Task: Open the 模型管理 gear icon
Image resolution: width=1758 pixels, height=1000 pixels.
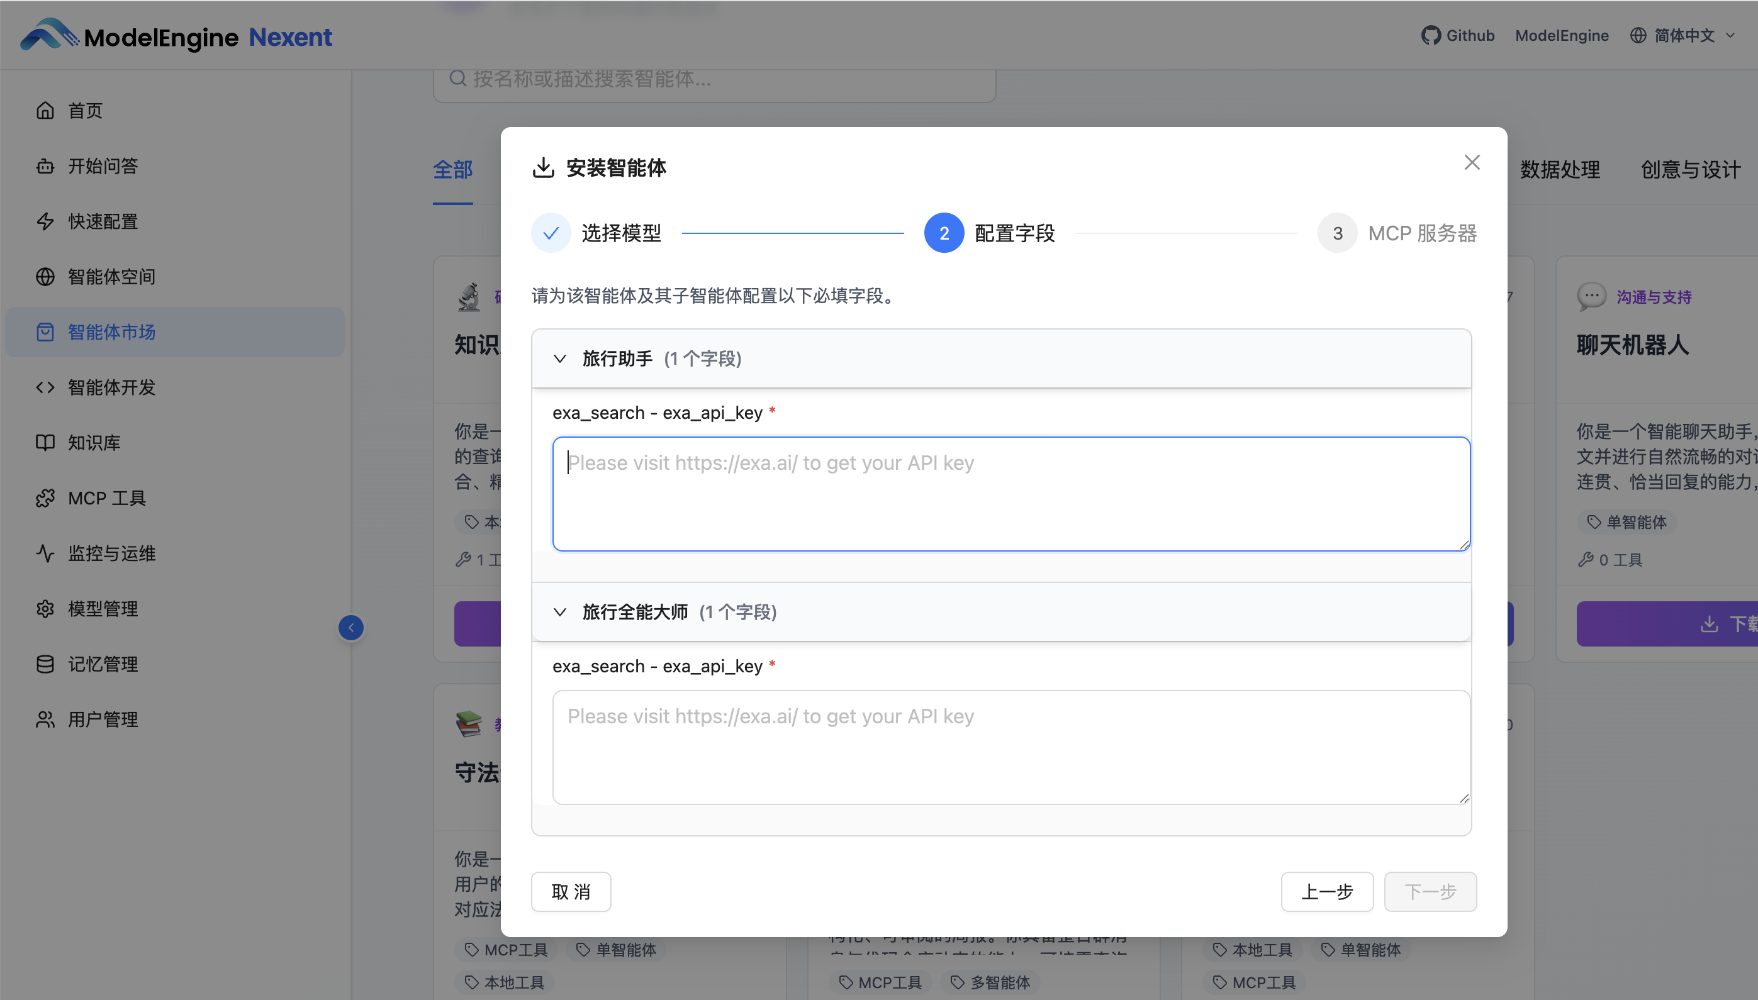Action: click(x=45, y=609)
